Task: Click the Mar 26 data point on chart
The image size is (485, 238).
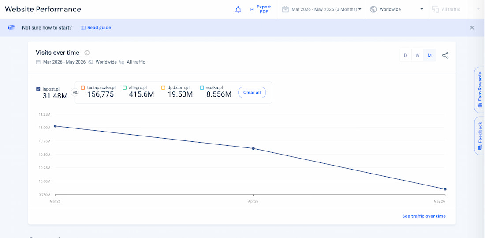Action: 55,126
